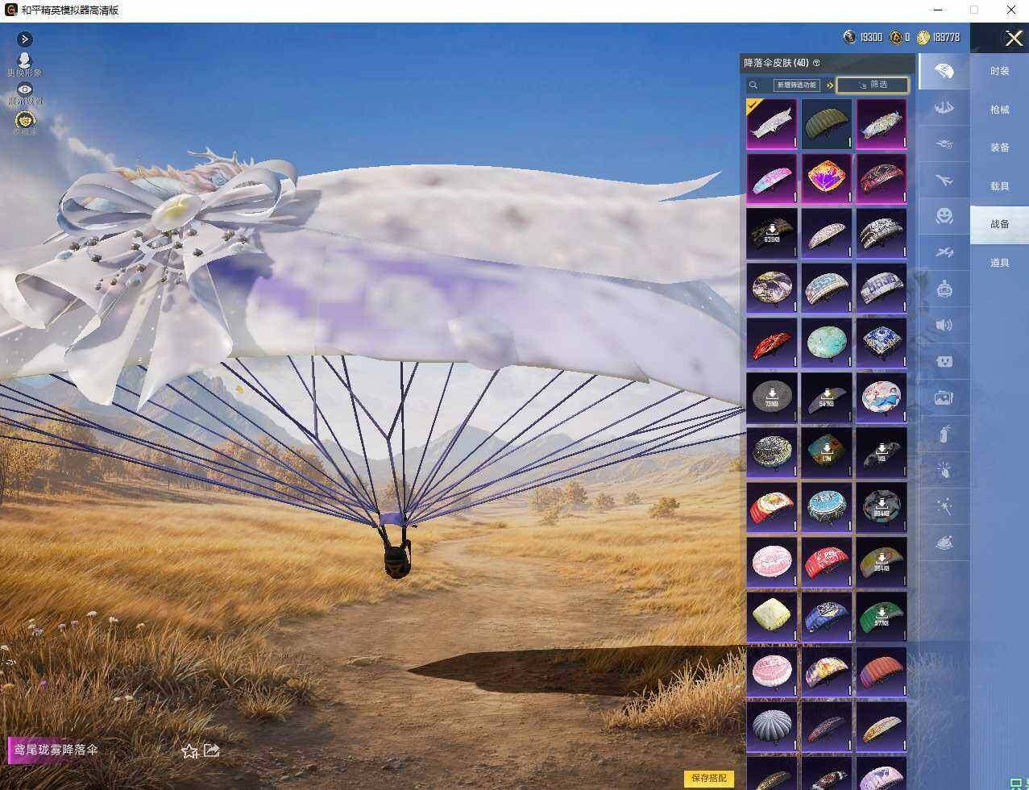Click the 保存搭配 button
Screen dimensions: 1029x790
(709, 778)
